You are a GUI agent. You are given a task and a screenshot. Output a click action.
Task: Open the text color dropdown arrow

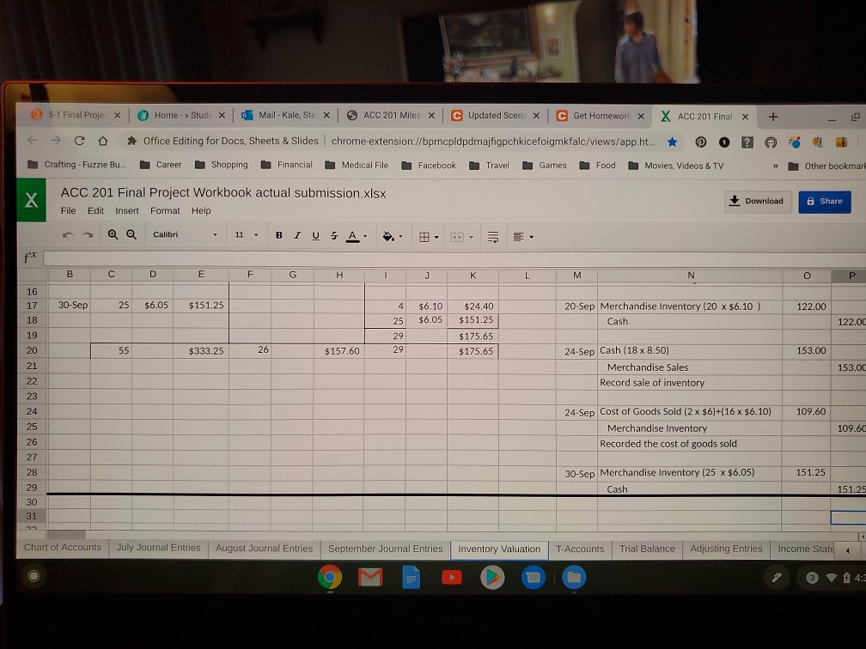[x=365, y=237]
